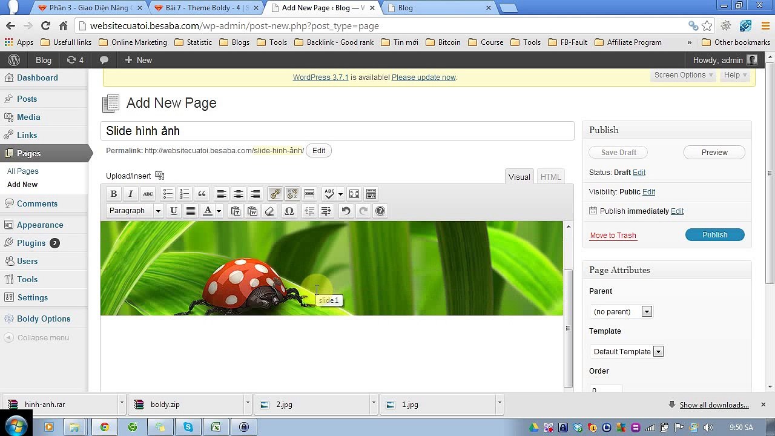Insert a custom character with Omega icon
Screen dimensions: 775x436
289,211
